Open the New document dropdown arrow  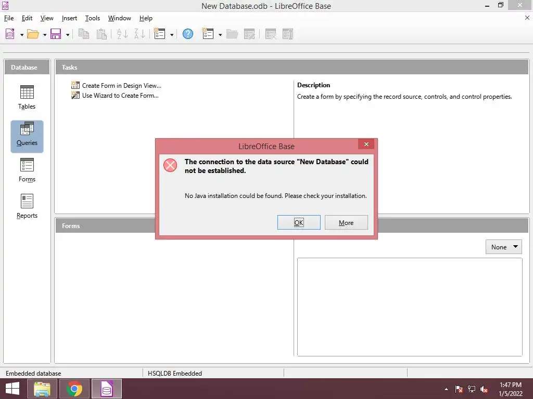point(22,35)
